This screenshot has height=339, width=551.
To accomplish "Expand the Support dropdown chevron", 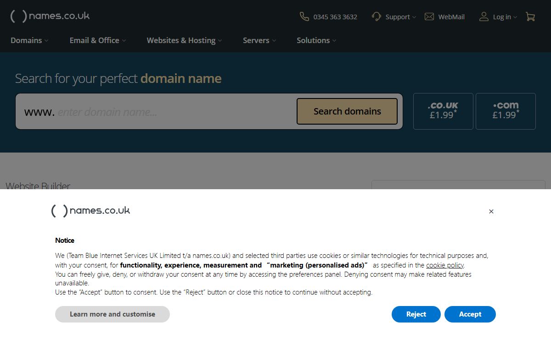I will 414,17.
